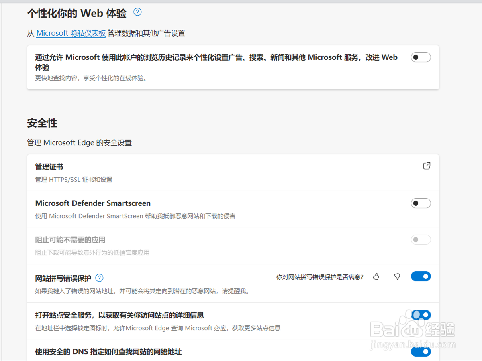Click the 管理证书 row title
482x361 pixels.
click(x=49, y=167)
